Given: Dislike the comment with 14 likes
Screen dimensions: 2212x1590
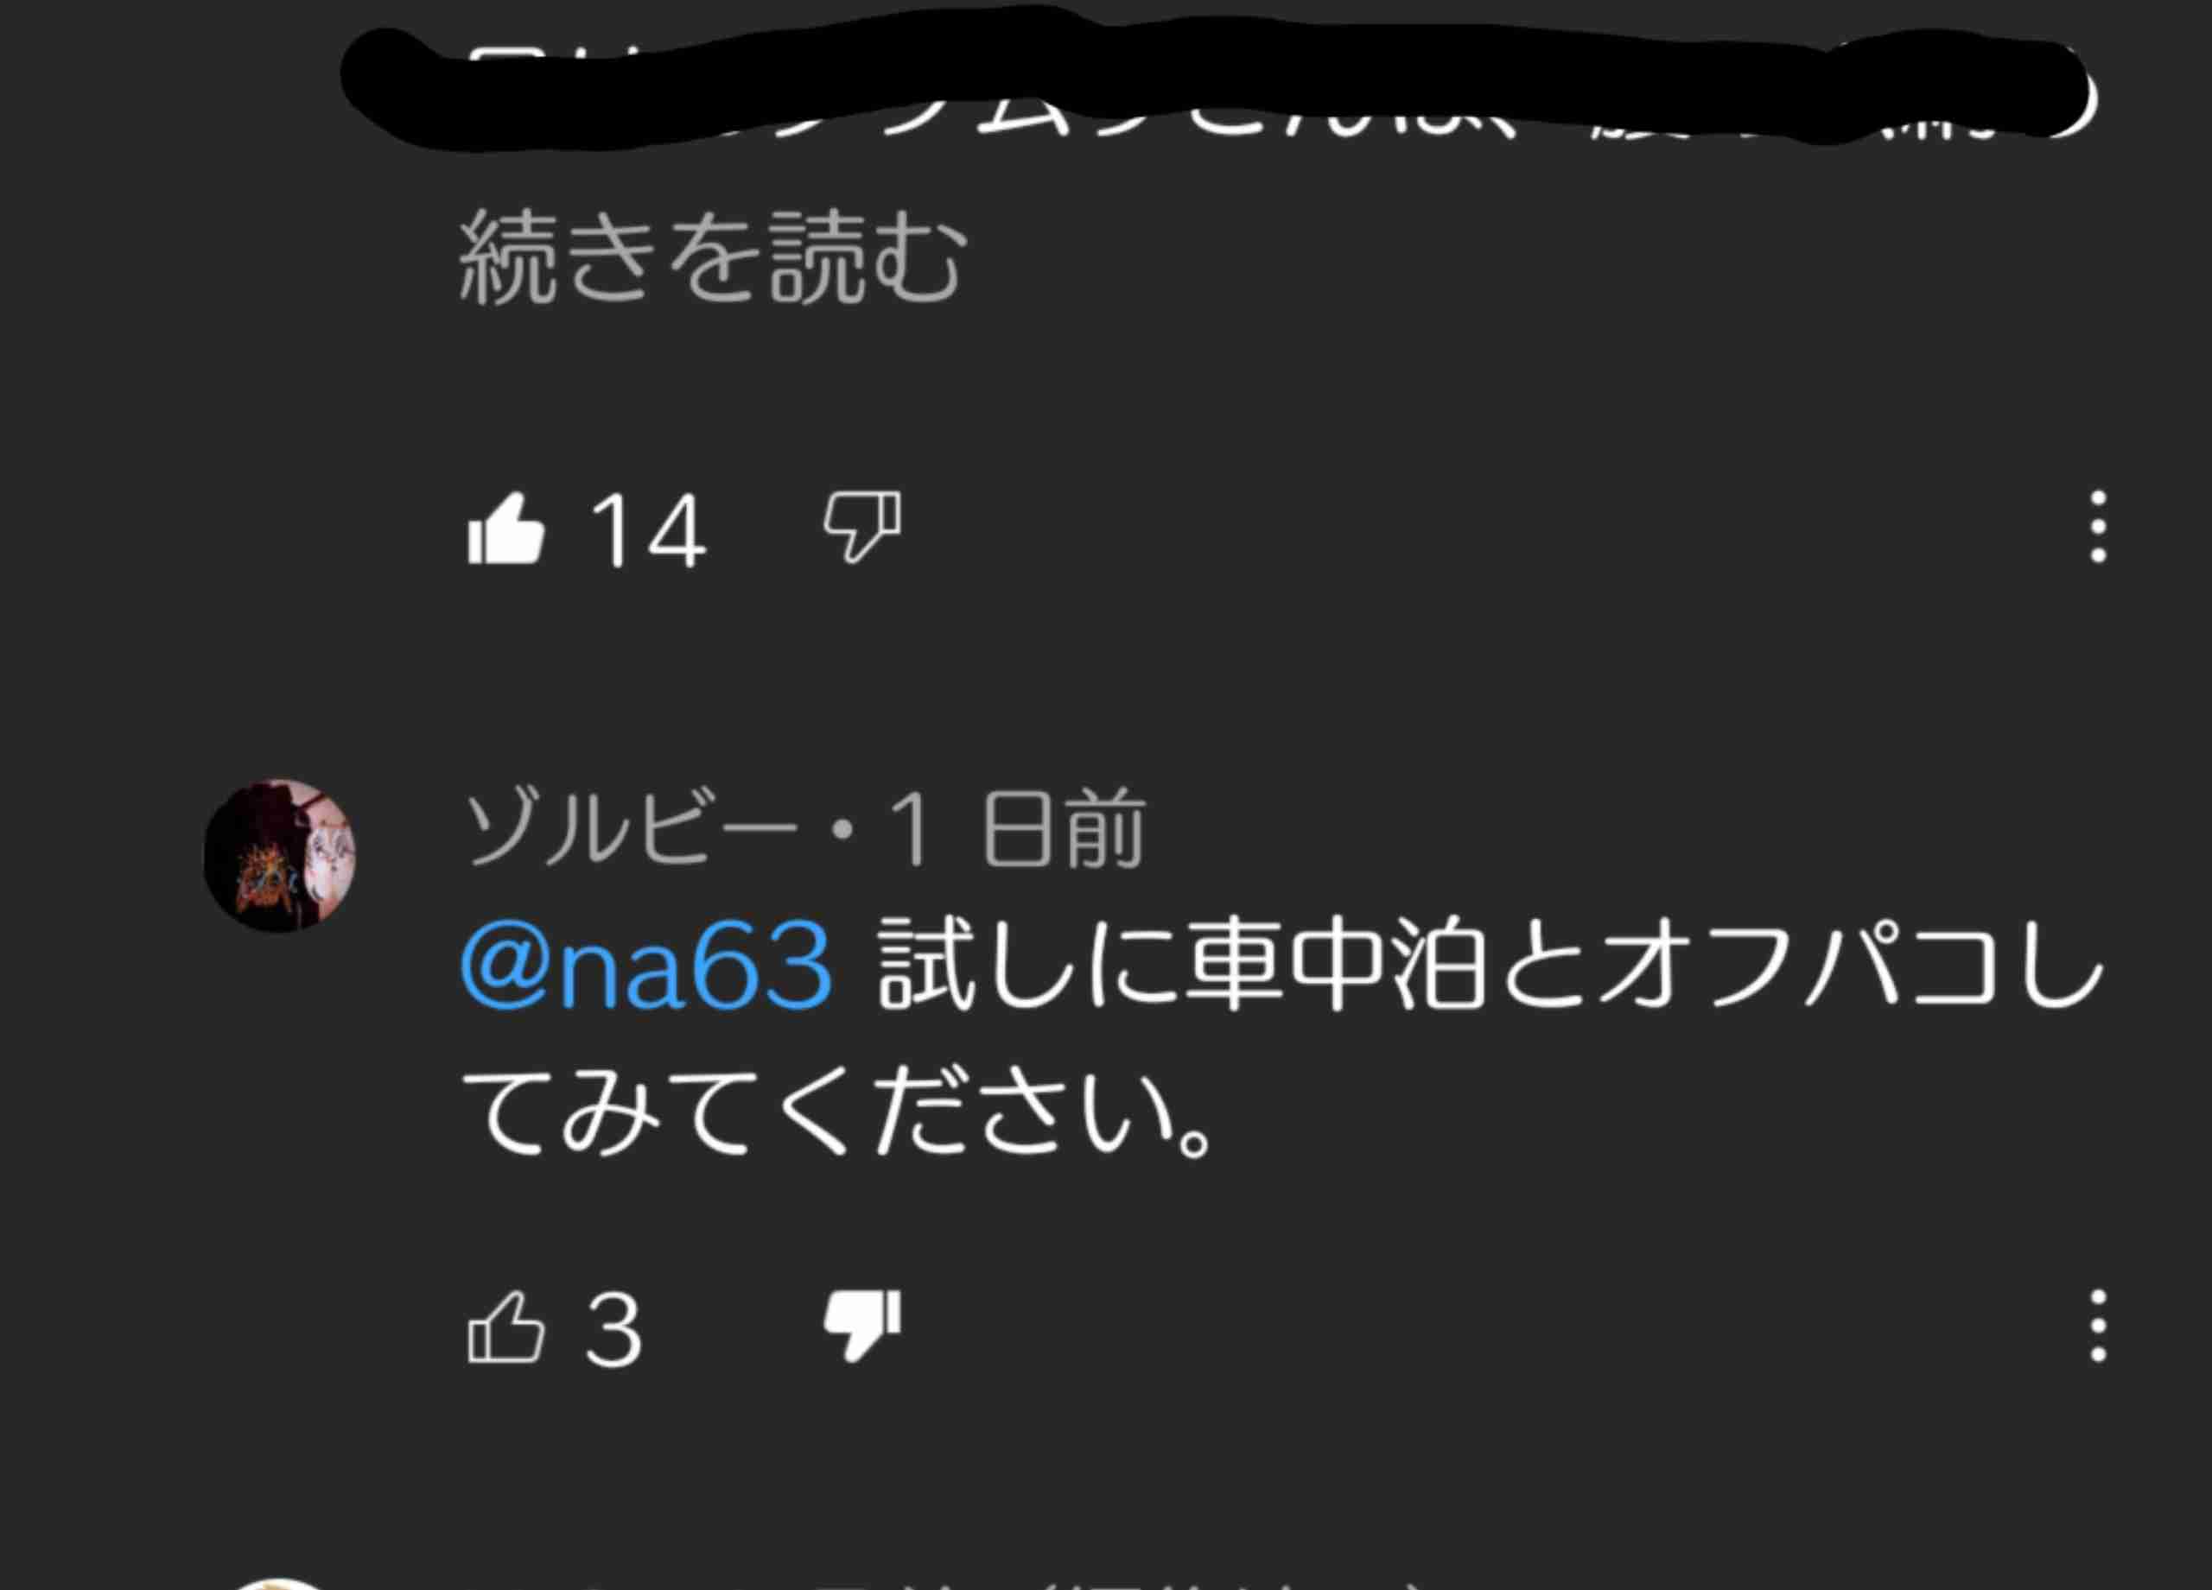Looking at the screenshot, I should (x=862, y=528).
